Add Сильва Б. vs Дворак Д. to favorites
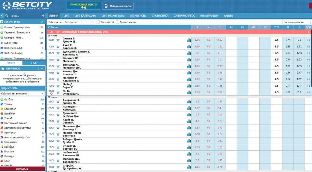Viewport: 312px width, 172px height. [x=58, y=40]
